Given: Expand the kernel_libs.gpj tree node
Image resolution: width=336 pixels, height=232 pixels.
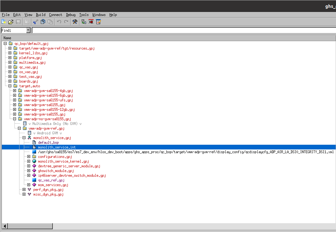Looking at the screenshot, I should coord(10,53).
